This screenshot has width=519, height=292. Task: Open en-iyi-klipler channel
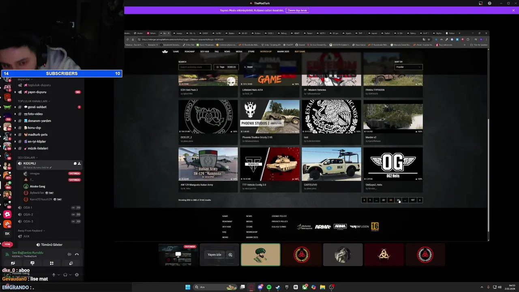point(49,142)
